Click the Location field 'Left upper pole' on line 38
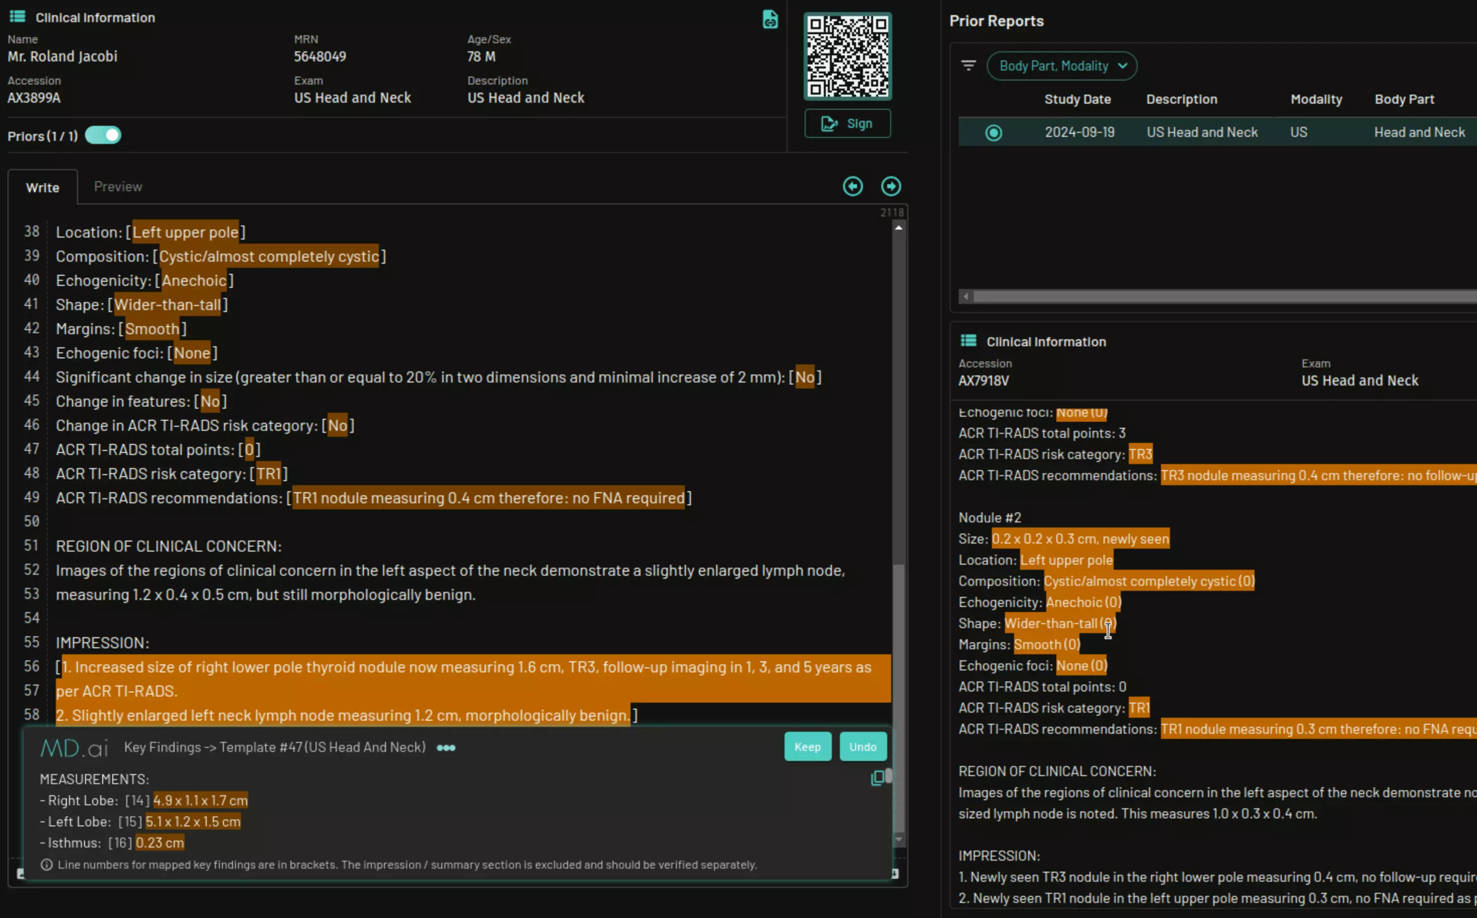The height and width of the screenshot is (918, 1477). pyautogui.click(x=185, y=232)
